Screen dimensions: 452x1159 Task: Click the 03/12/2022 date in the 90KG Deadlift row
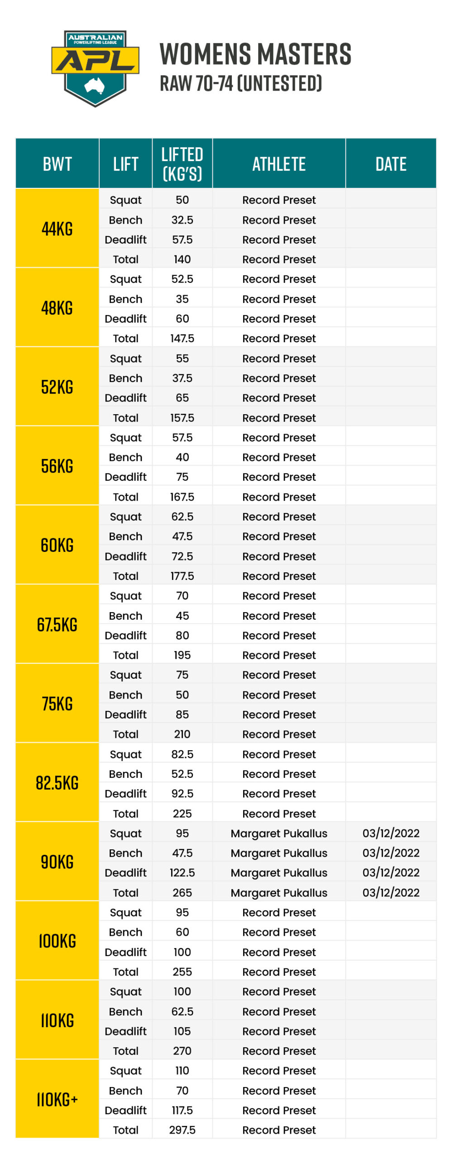pyautogui.click(x=390, y=872)
